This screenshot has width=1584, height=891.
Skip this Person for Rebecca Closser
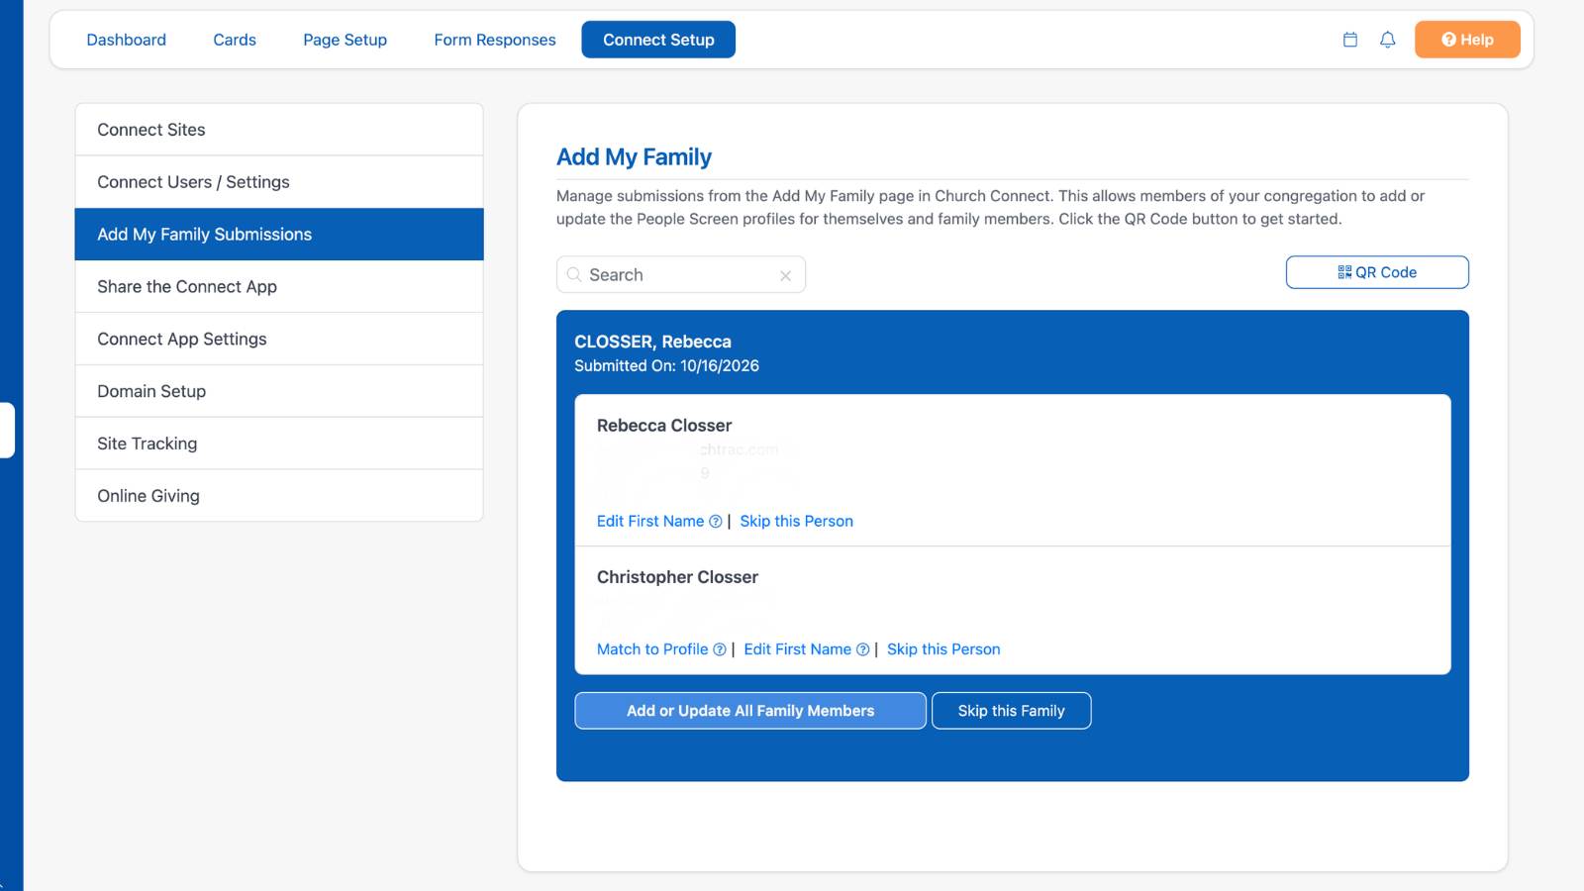click(796, 522)
